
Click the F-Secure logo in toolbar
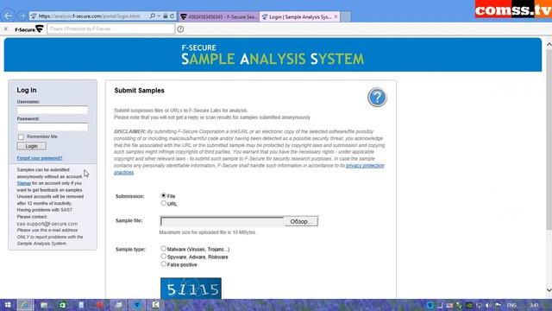pyautogui.click(x=28, y=29)
